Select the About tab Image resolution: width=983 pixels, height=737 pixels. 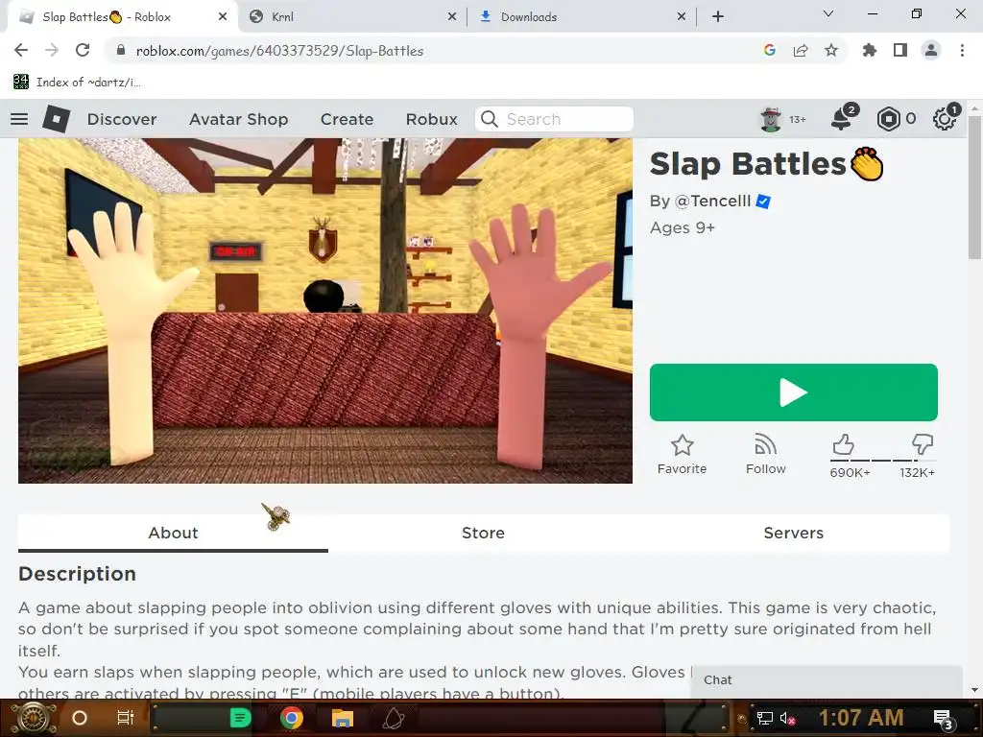173,533
